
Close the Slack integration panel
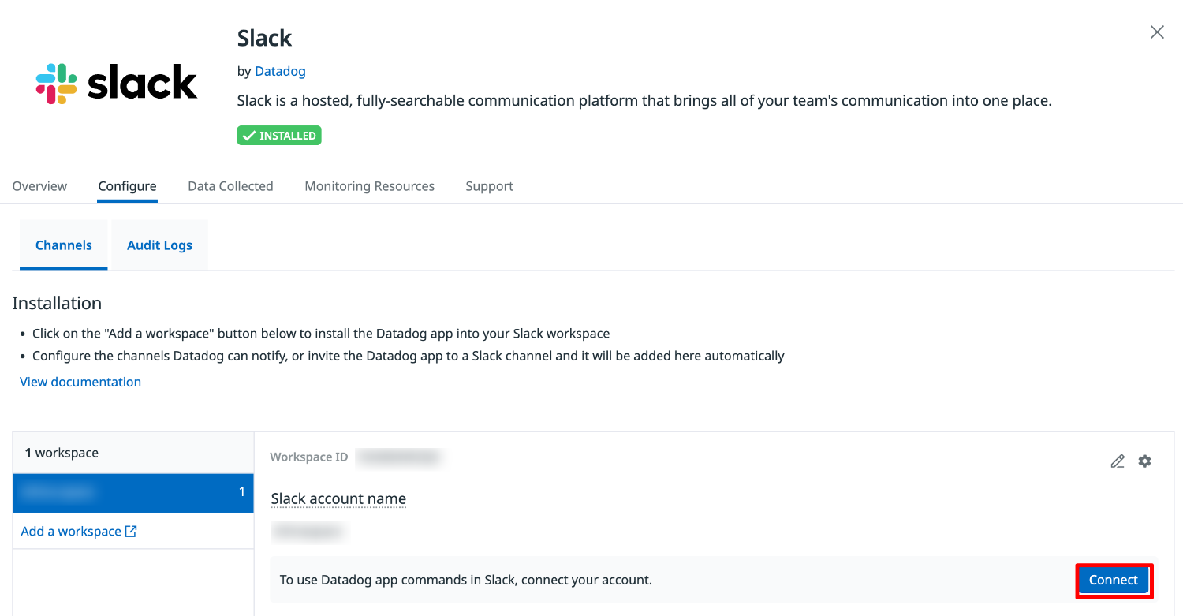click(1157, 32)
